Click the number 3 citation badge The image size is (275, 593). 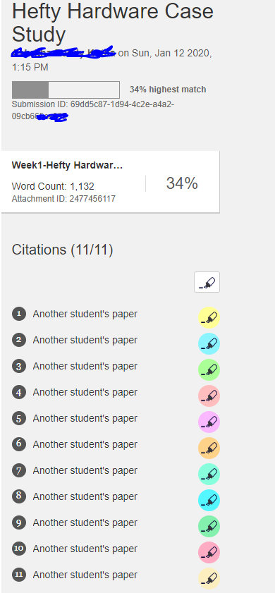pyautogui.click(x=19, y=366)
